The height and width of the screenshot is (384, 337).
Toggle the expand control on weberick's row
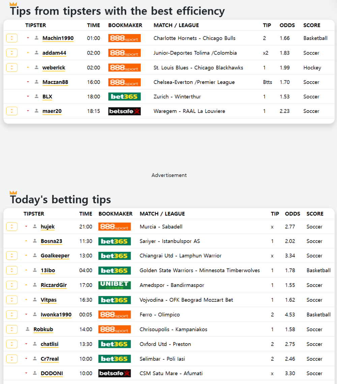coord(12,67)
